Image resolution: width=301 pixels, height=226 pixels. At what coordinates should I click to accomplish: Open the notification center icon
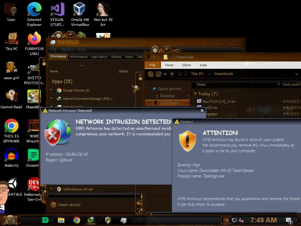(x=289, y=221)
